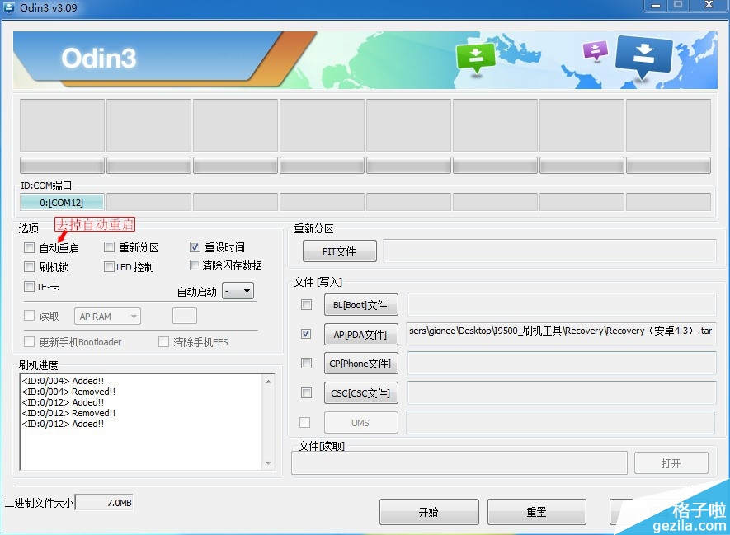Screen dimensions: 730x535
Task: Check the BL[Boot] file checkbox
Action: (x=306, y=305)
